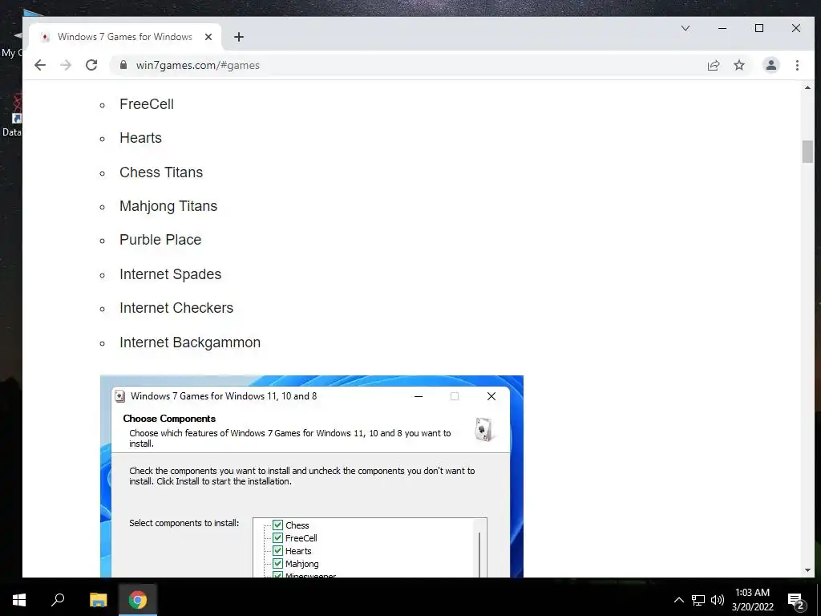Open the Chrome profile avatar menu

(770, 65)
